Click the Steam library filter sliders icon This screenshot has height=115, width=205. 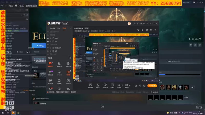coord(27,19)
